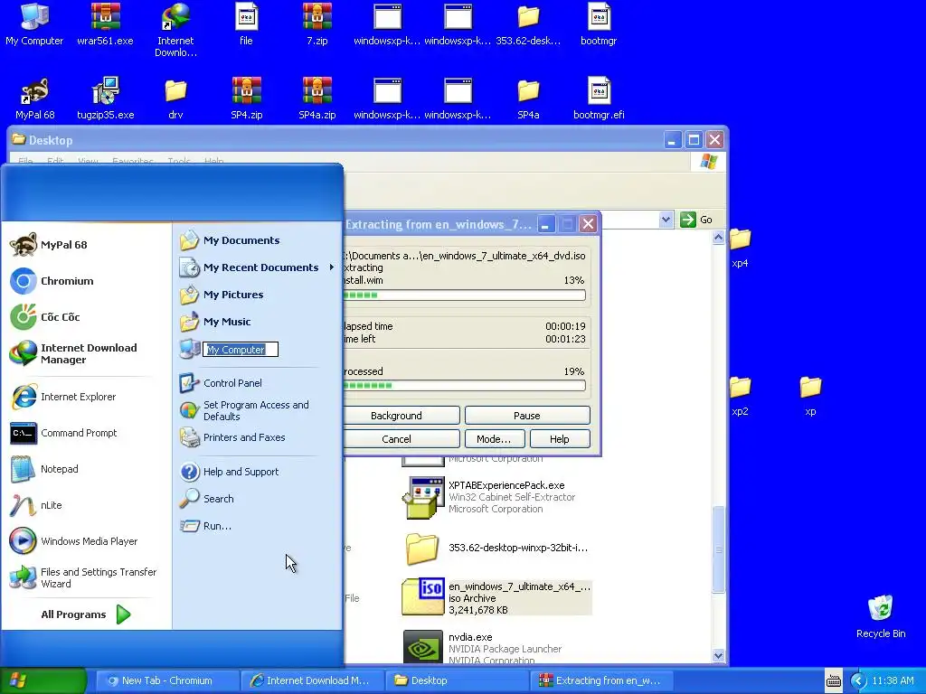Screen dimensions: 926x694
Task: Select xp2 folder on desktop
Action: [x=740, y=396]
